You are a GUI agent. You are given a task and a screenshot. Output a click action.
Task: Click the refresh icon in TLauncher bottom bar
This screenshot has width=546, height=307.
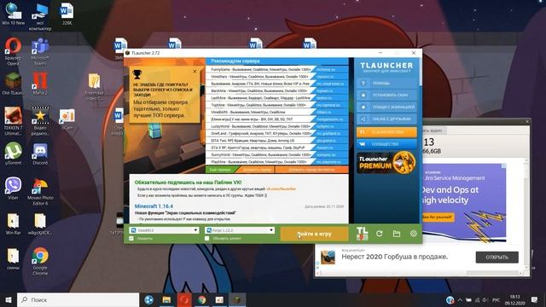pos(379,234)
